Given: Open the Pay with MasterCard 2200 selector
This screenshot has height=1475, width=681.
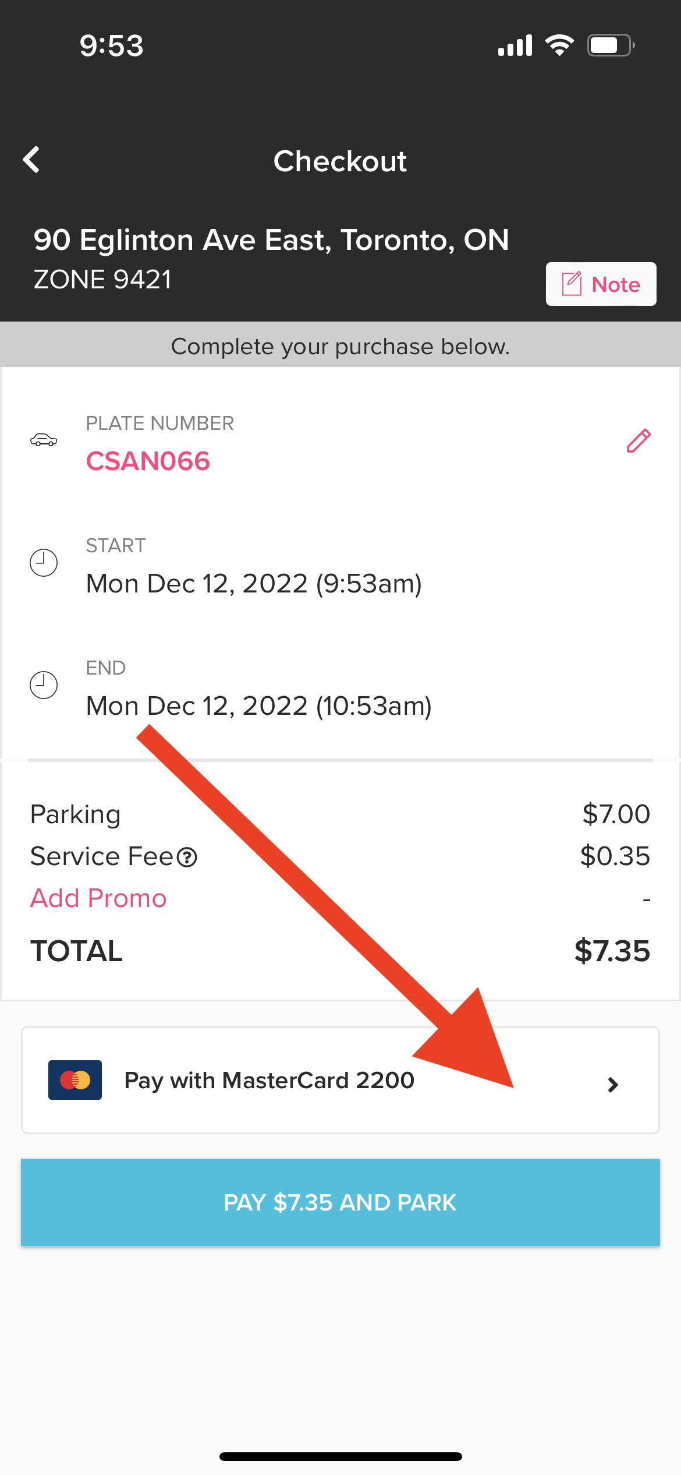Looking at the screenshot, I should (269, 1081).
